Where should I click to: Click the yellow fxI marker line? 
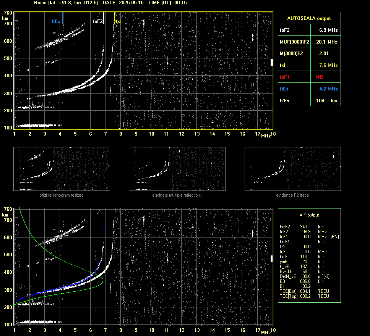click(115, 18)
